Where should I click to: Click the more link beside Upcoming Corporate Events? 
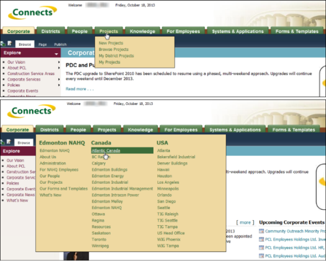tap(245, 222)
